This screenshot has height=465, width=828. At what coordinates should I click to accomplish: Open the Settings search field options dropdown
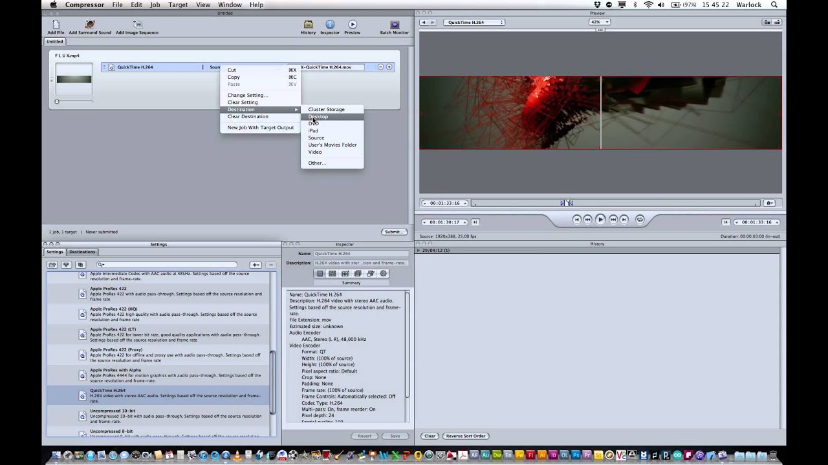101,265
